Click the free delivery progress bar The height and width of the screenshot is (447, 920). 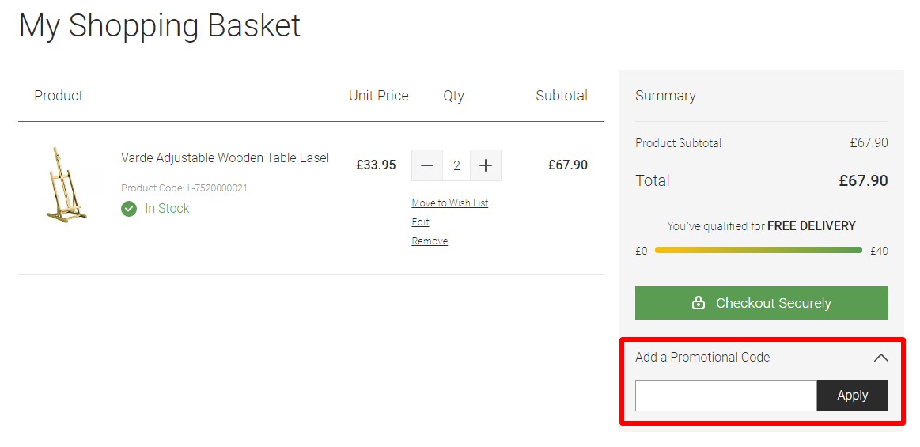click(x=758, y=250)
